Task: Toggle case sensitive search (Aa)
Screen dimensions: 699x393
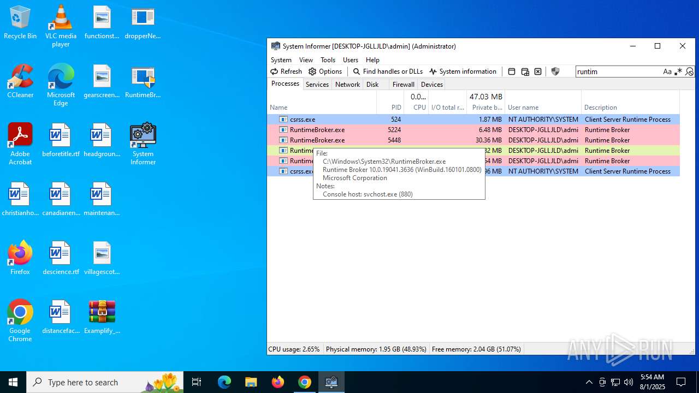Action: pyautogui.click(x=667, y=72)
